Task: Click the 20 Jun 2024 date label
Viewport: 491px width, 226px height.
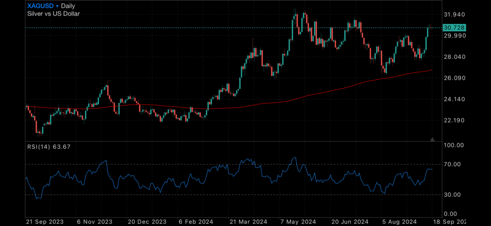Action: [x=351, y=221]
